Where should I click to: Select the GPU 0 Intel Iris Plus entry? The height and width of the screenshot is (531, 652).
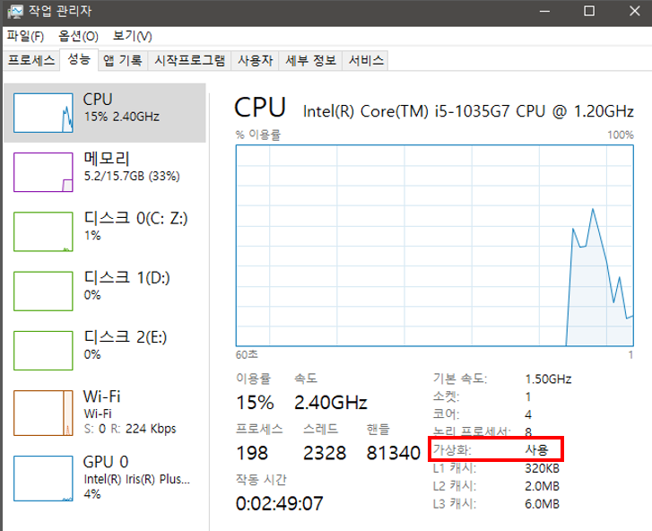click(105, 478)
